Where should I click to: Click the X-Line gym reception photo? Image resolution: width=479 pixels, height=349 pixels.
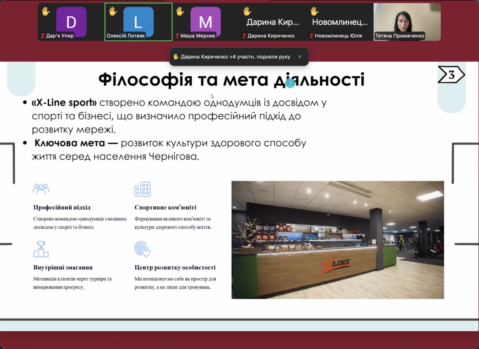pos(337,240)
